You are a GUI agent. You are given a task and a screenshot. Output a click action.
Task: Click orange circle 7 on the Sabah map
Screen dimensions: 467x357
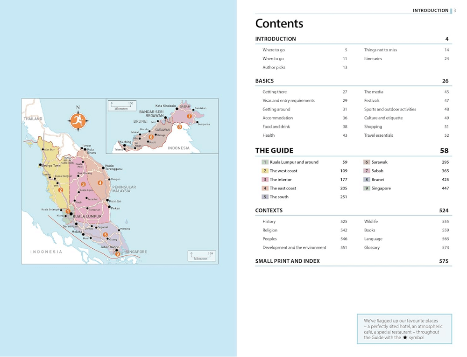click(189, 116)
